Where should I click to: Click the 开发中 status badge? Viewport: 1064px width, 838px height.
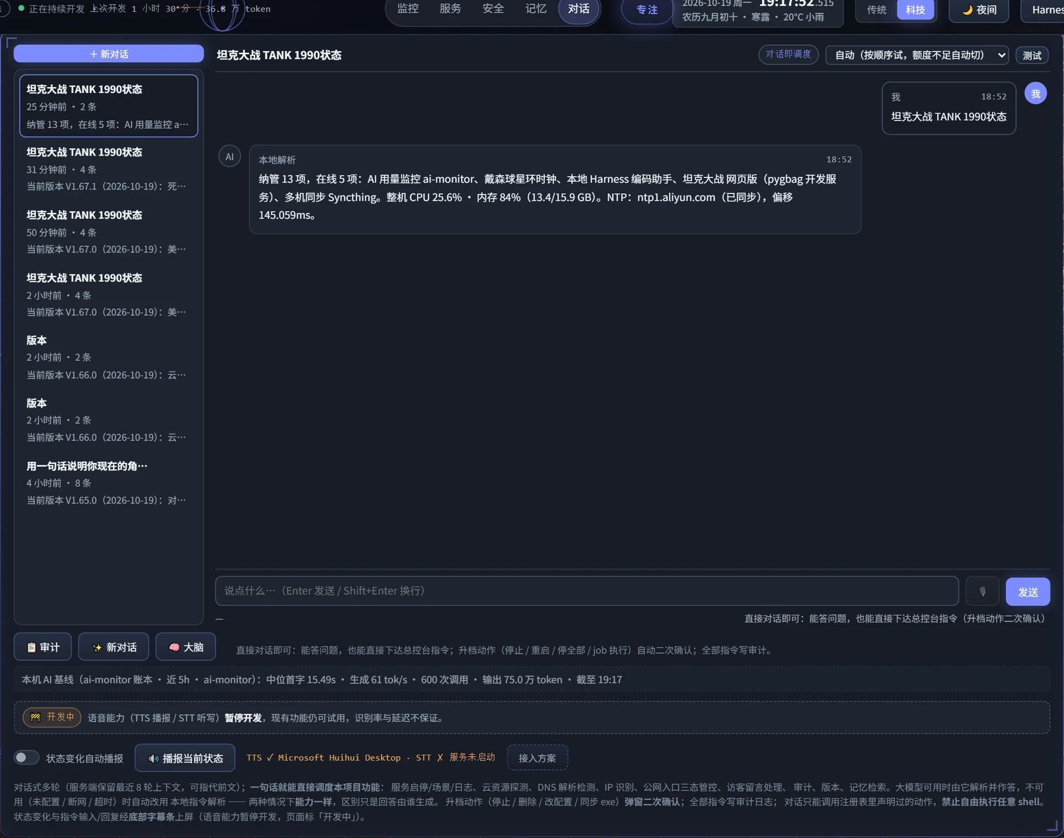(x=52, y=717)
